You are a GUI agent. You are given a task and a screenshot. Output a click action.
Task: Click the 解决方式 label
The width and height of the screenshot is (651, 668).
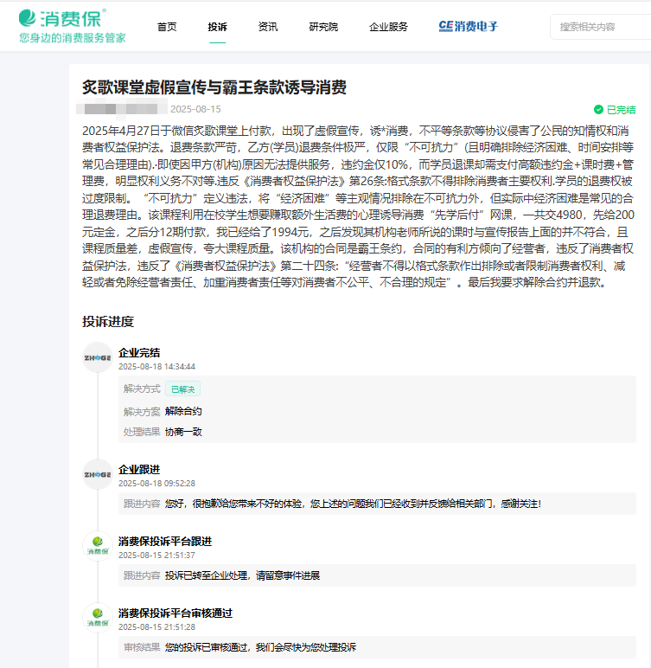tap(142, 389)
